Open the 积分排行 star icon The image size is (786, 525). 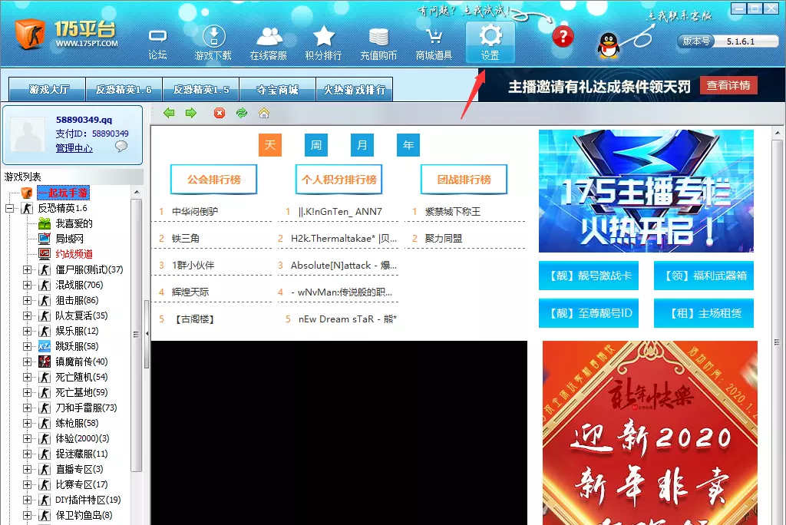(324, 36)
